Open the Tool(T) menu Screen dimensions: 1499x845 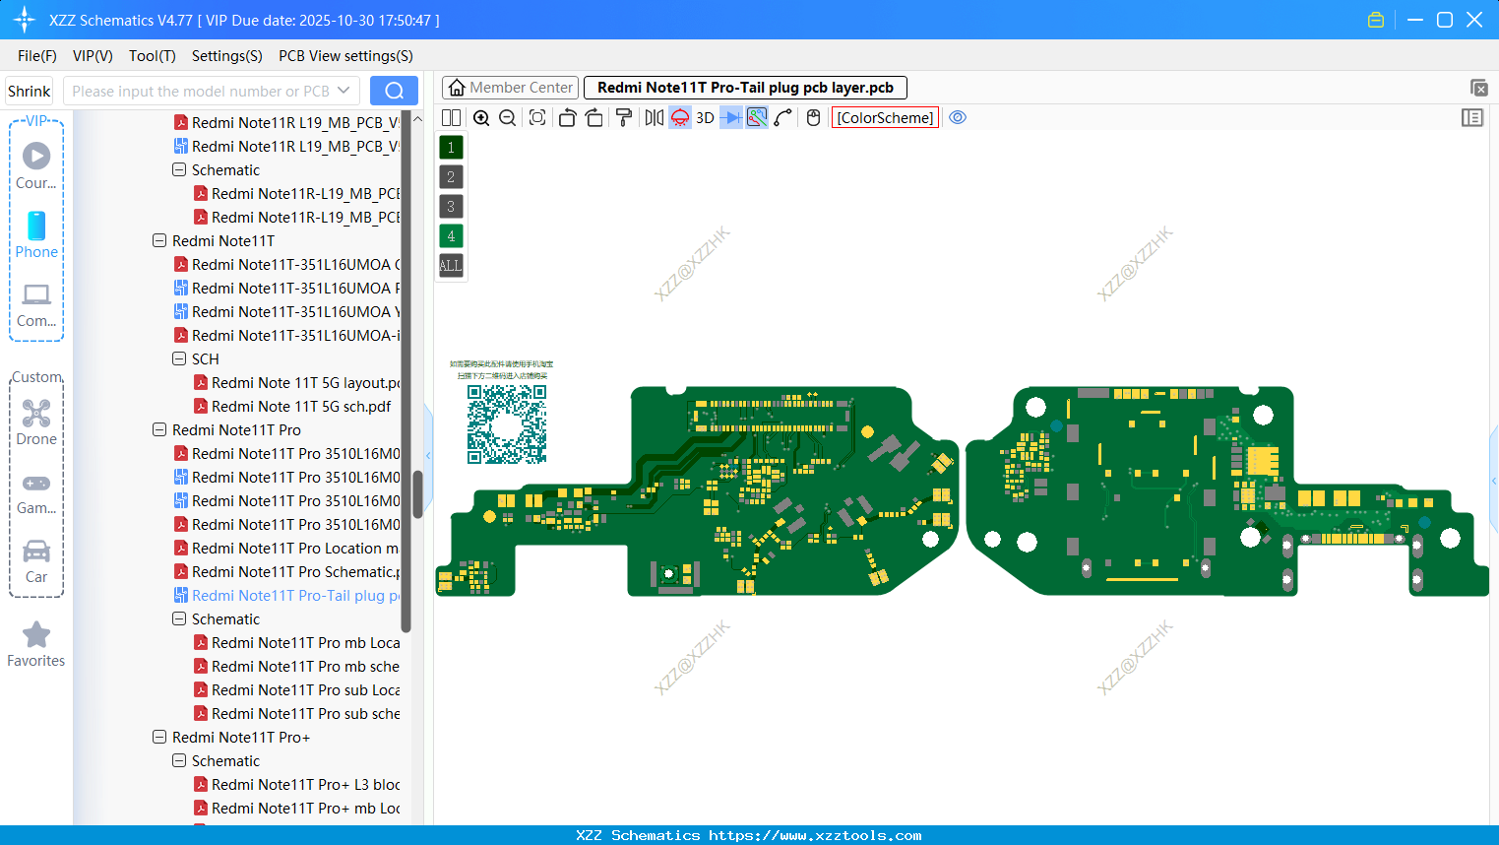click(x=152, y=56)
